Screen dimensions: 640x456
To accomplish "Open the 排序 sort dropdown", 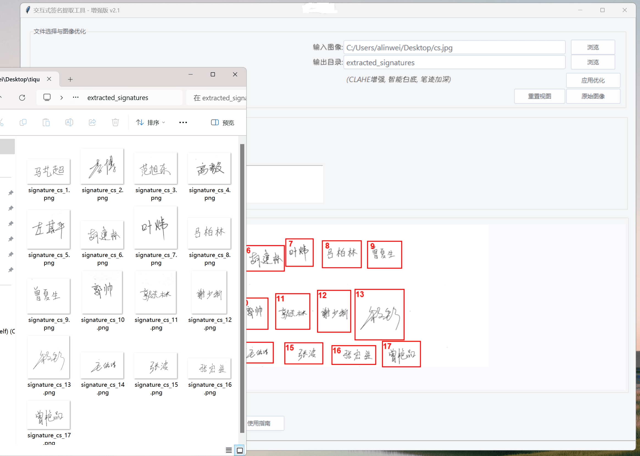I will pyautogui.click(x=151, y=122).
